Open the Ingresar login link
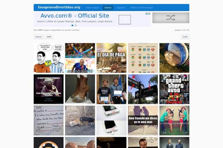The height and width of the screenshot is (148, 223). 121,8
